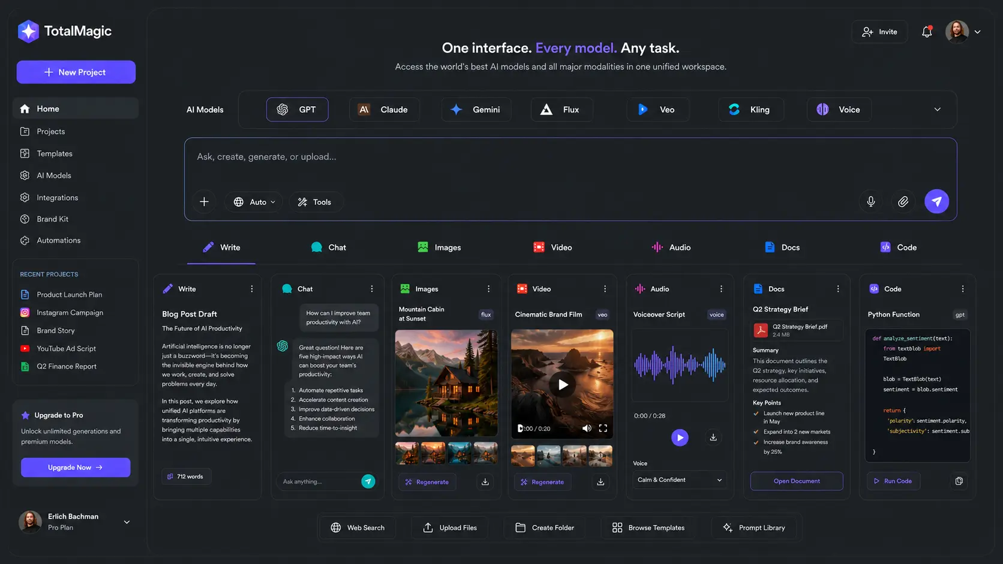The width and height of the screenshot is (1003, 564).
Task: Click the Invite button
Action: pyautogui.click(x=879, y=32)
